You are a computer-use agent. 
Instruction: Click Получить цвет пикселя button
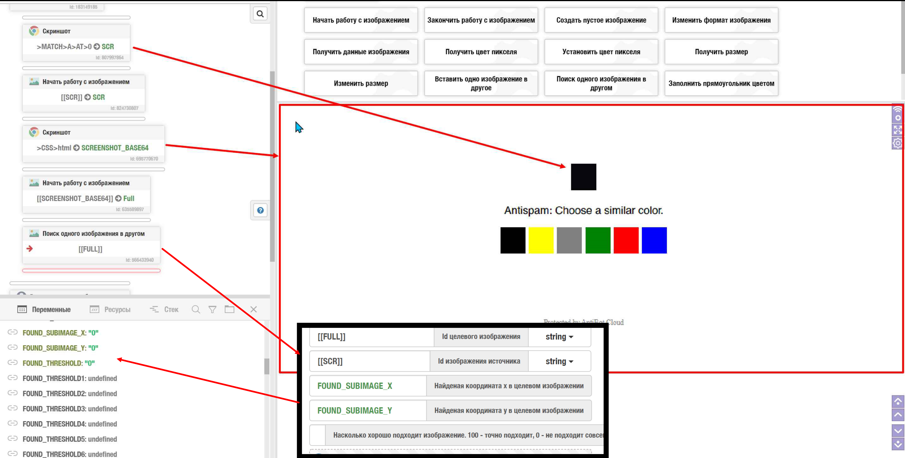click(481, 52)
